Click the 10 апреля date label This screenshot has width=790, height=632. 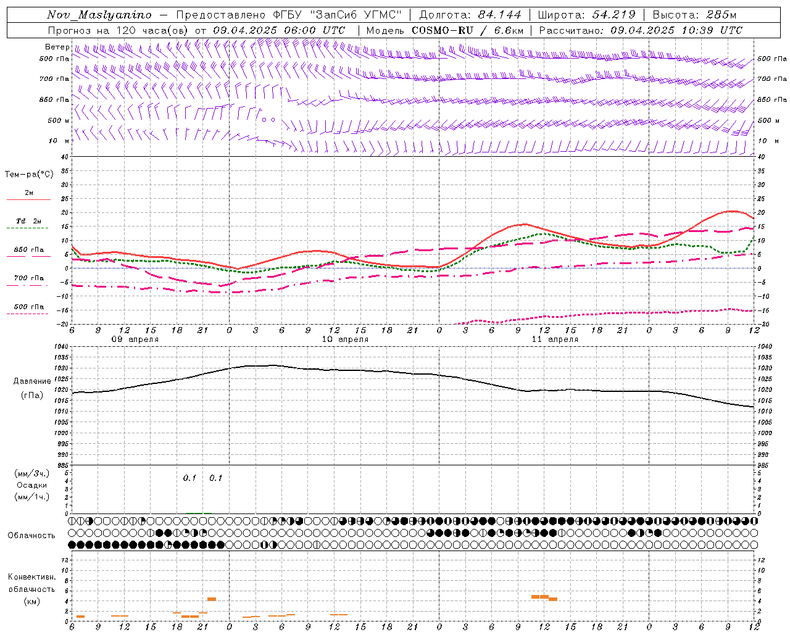coord(345,339)
